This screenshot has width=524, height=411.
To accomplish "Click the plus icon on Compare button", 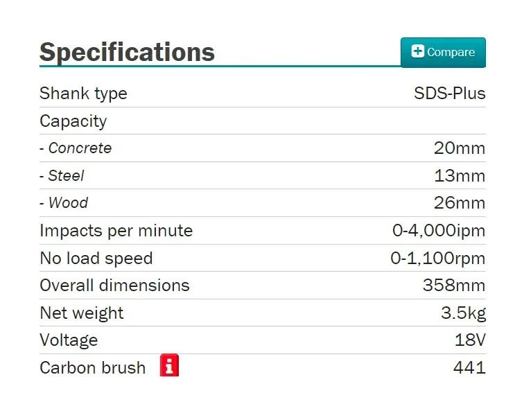I will click(x=418, y=51).
